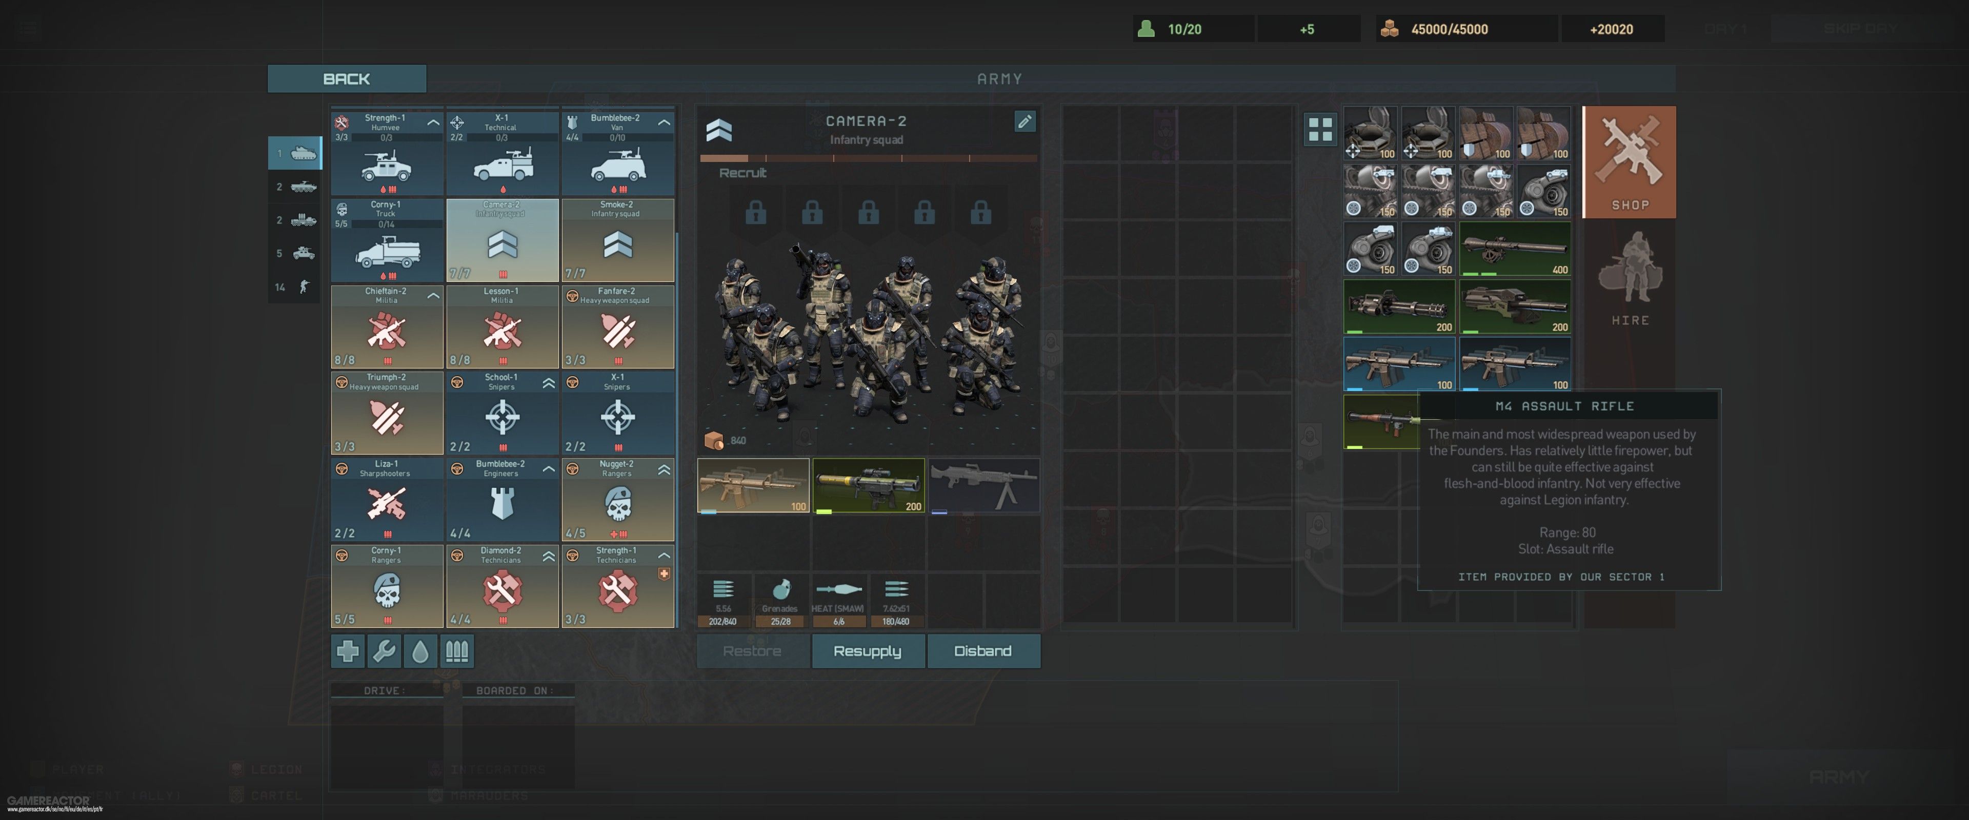Click the pencil icon to rename CAMERA-2

(x=1025, y=121)
